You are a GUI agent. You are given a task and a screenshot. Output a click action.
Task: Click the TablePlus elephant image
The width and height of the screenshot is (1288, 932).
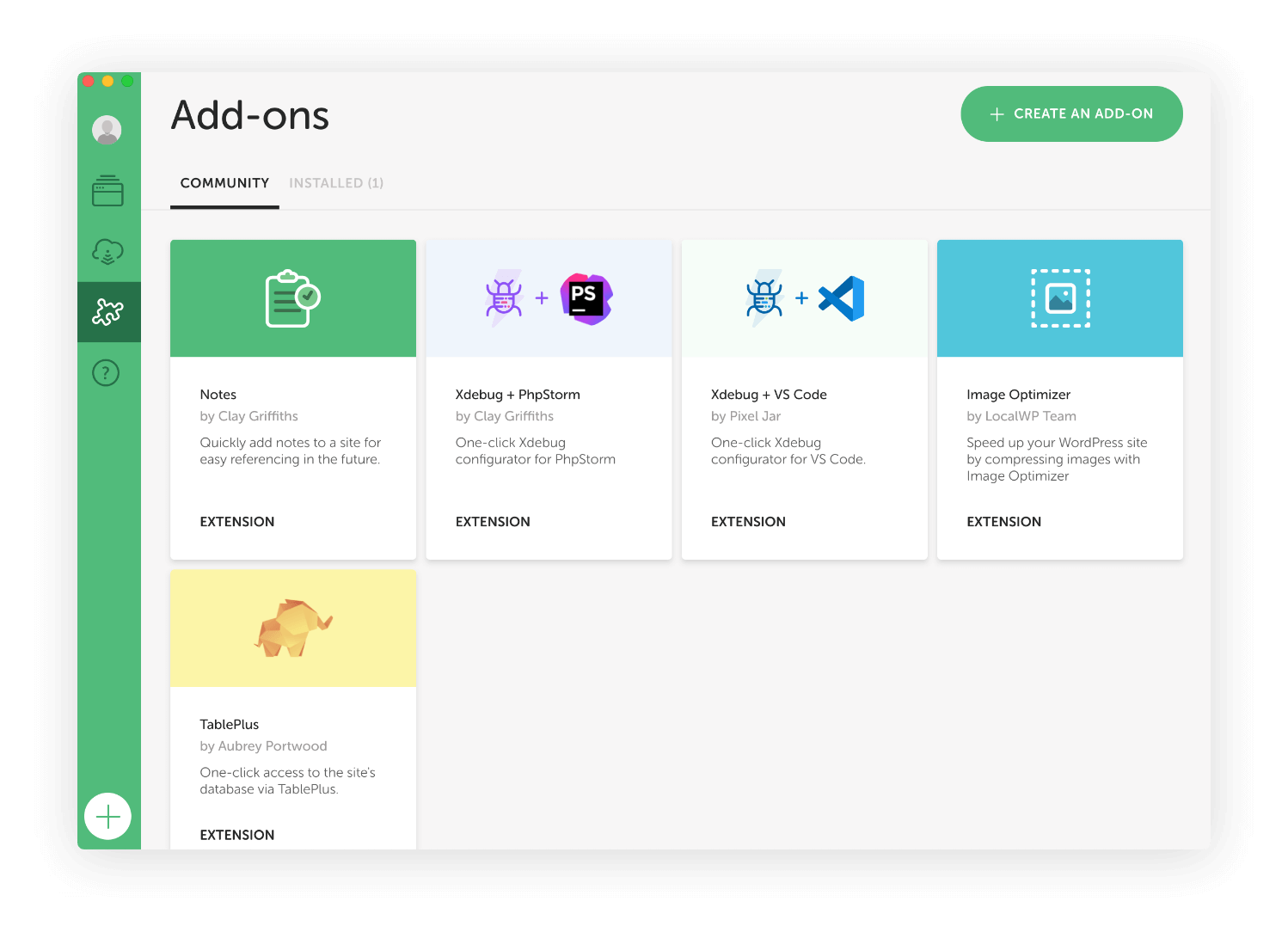click(x=292, y=628)
